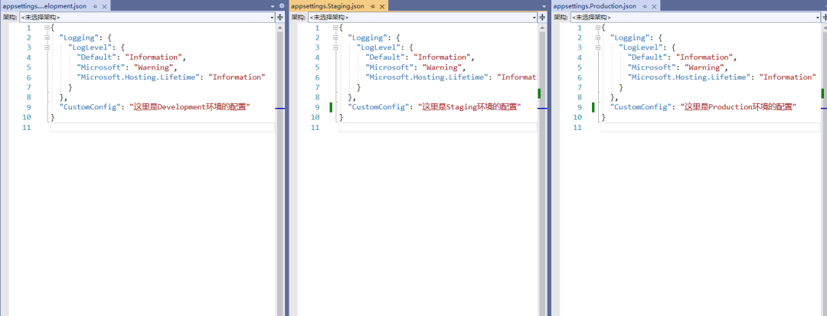827x316 pixels.
Task: Click line number 9 in Production file
Action: [x=579, y=107]
